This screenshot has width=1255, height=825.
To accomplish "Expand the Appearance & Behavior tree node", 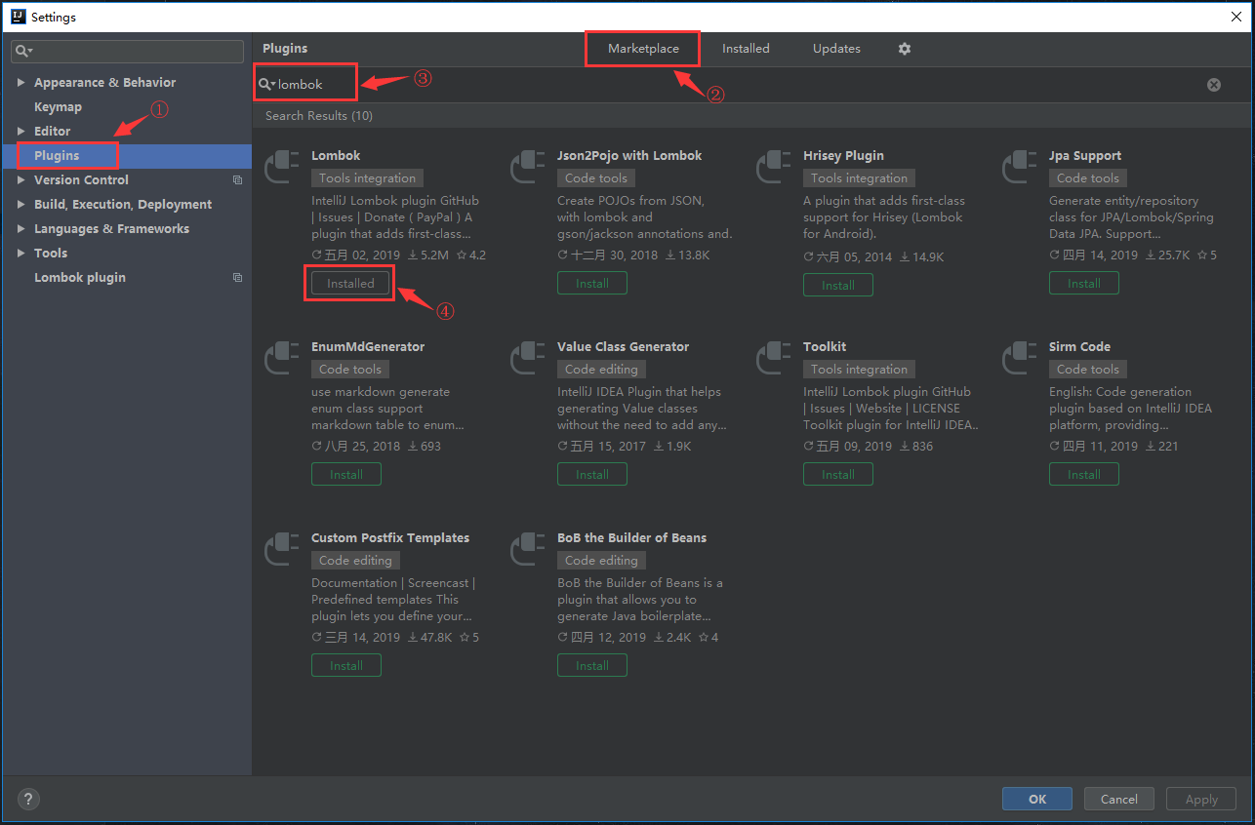I will click(x=21, y=83).
